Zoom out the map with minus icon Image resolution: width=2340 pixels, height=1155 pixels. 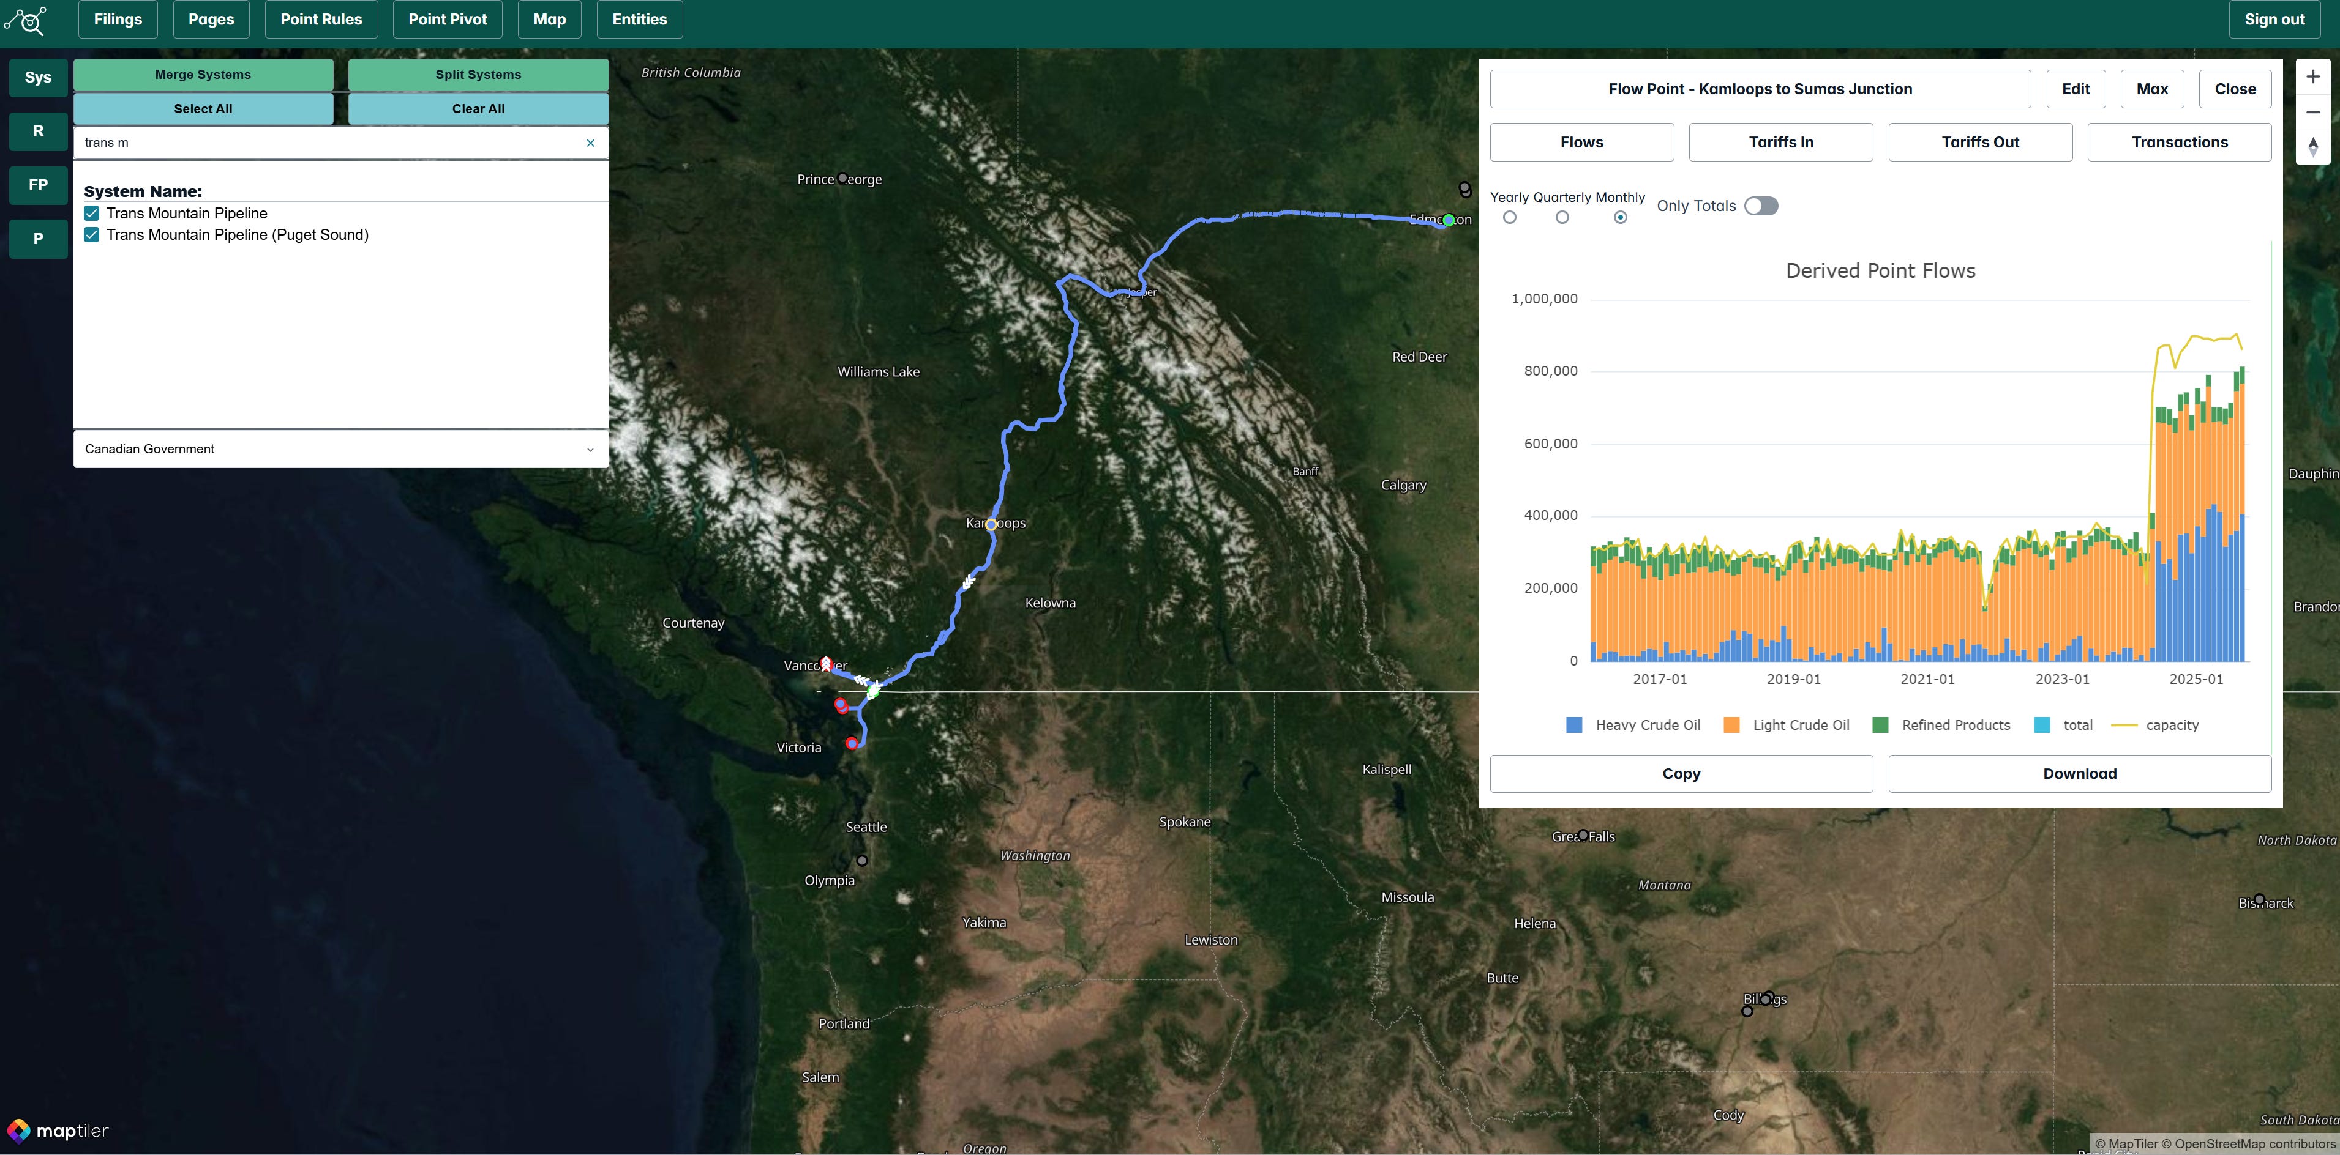pos(2312,113)
